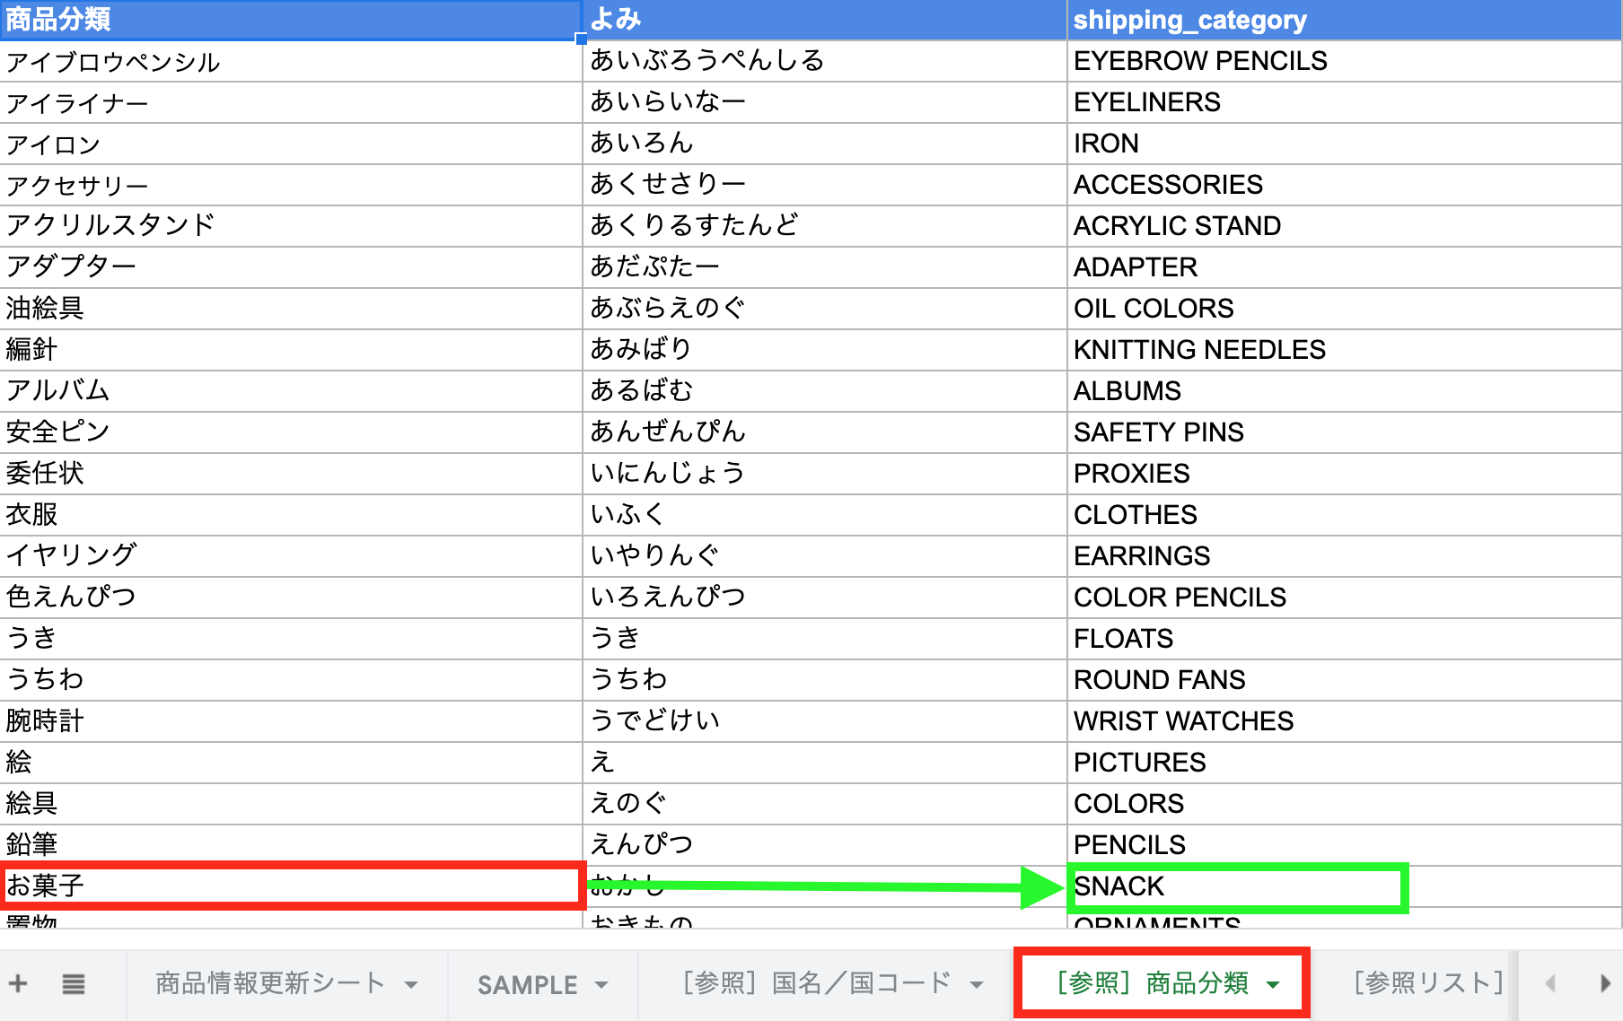Image resolution: width=1623 pixels, height=1021 pixels.
Task: Select the cell containing 腕時計
Action: click(x=291, y=721)
